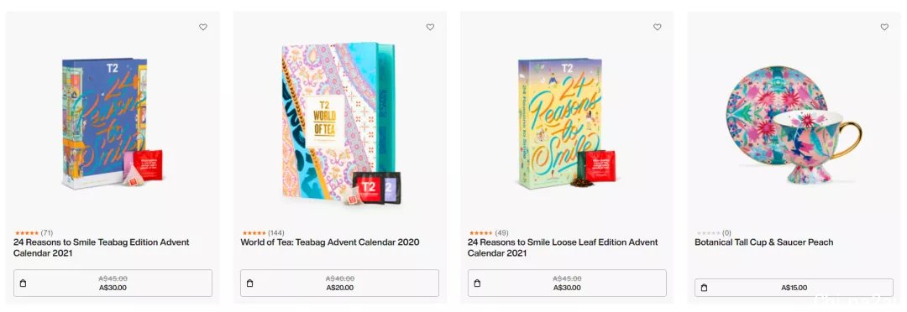View the blue Teabag Edition calendar product image
The width and height of the screenshot is (907, 312).
pyautogui.click(x=113, y=122)
